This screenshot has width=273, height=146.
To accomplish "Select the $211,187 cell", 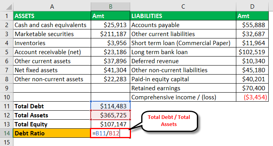I will [x=110, y=34].
